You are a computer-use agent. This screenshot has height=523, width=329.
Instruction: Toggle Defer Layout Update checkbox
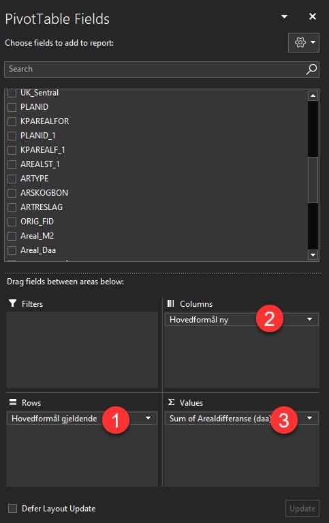[x=13, y=508]
